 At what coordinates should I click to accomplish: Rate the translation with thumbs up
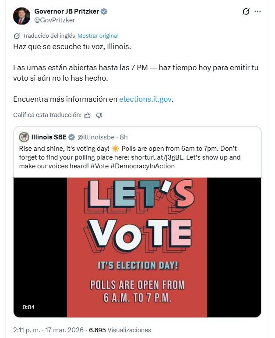tap(88, 115)
